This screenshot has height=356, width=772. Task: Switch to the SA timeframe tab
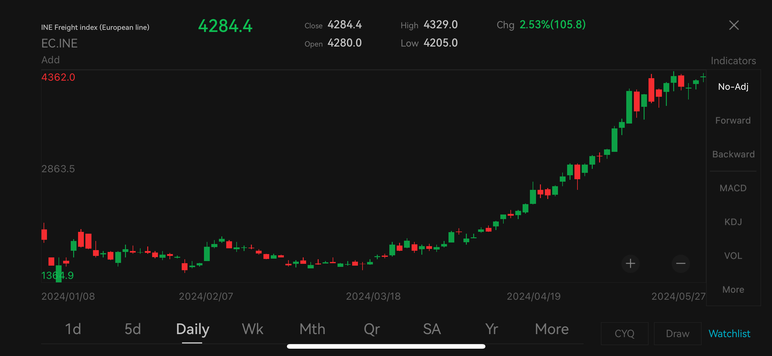[432, 329]
